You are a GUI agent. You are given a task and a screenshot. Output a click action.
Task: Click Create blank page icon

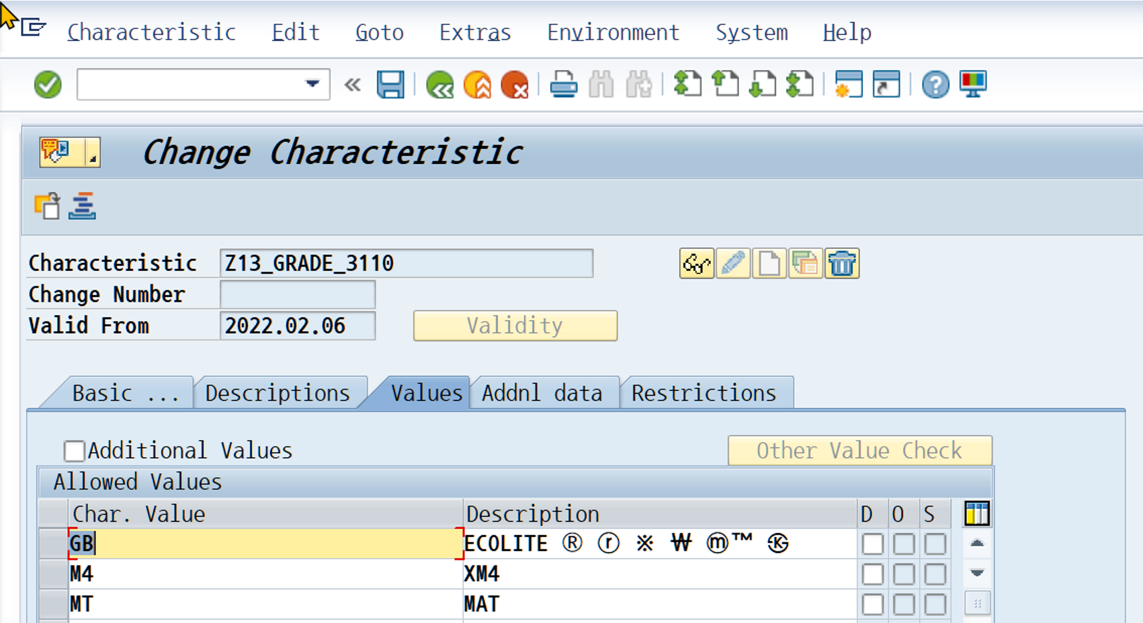(769, 263)
